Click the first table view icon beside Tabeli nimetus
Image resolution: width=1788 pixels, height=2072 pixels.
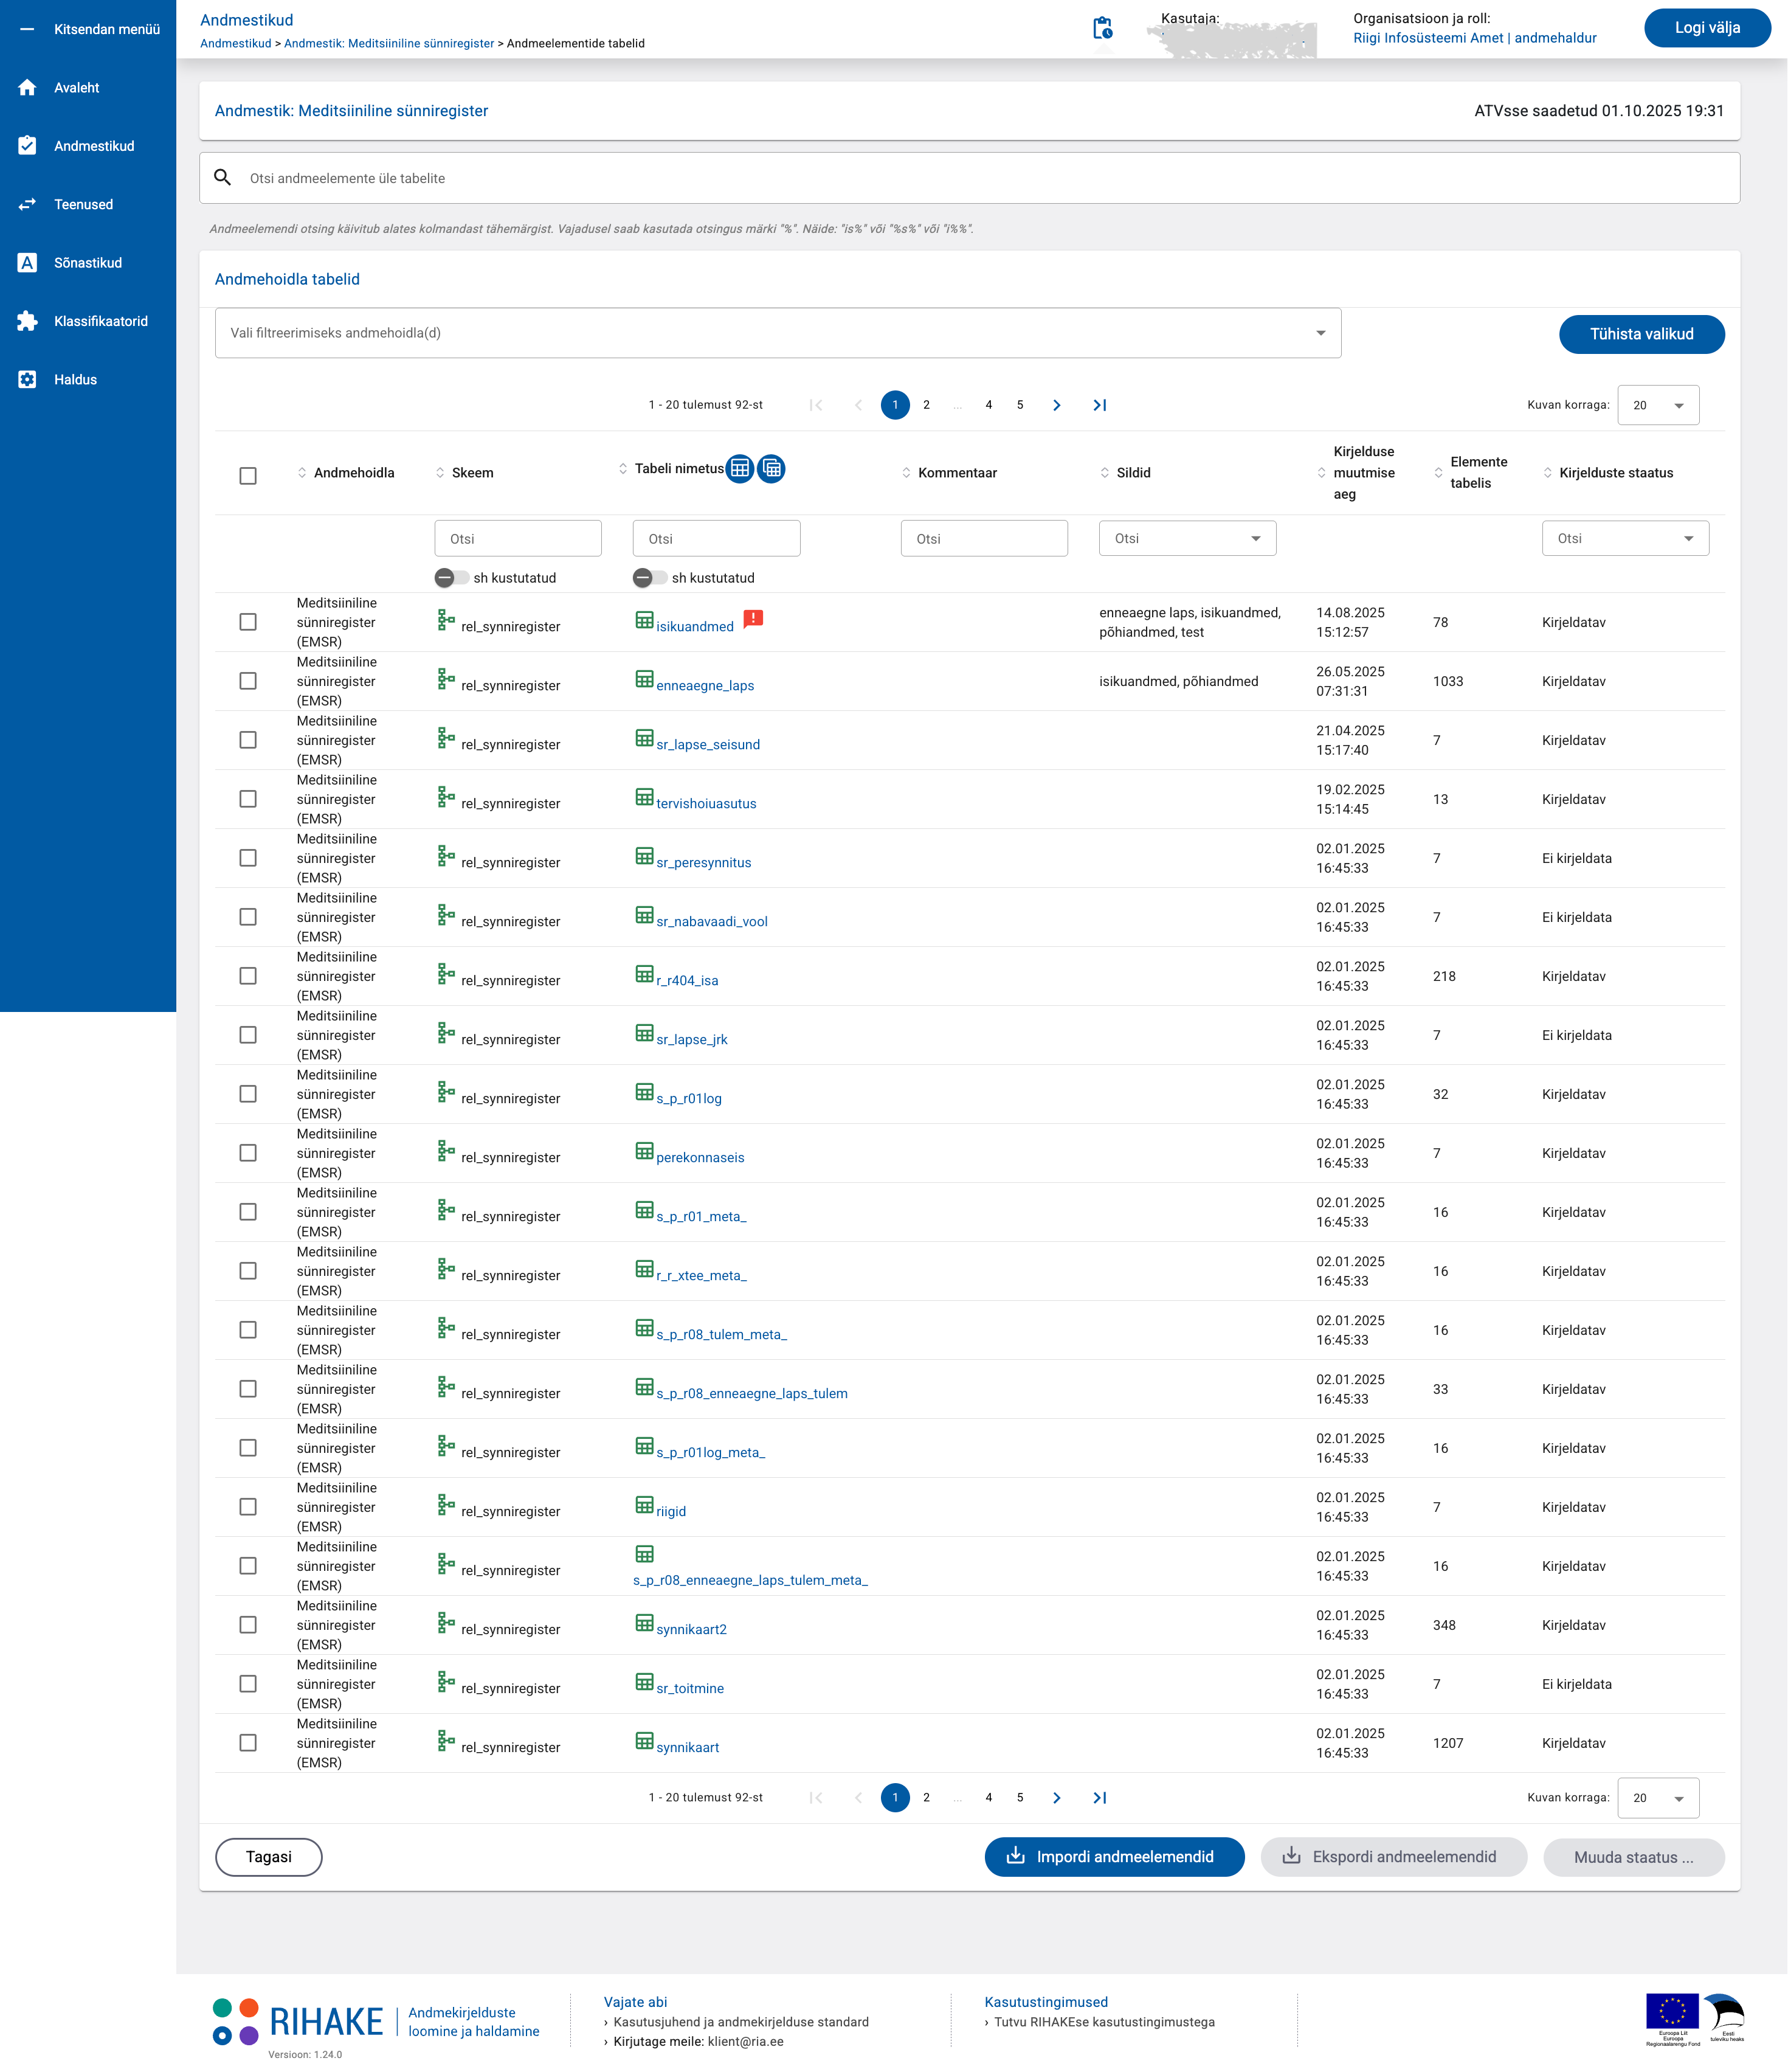click(740, 468)
